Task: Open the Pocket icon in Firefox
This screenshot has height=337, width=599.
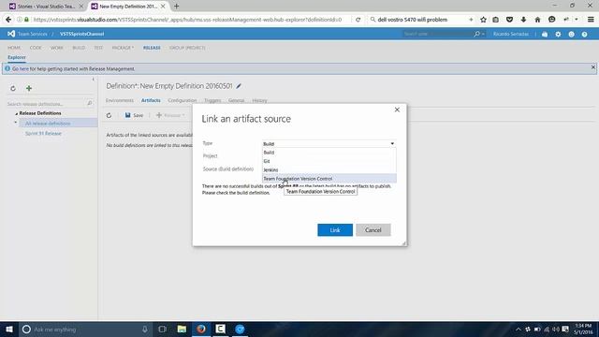Action: coord(509,20)
